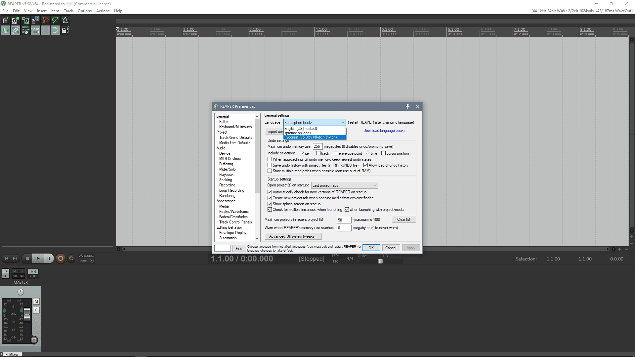Click Cancel button in Preferences
The height and width of the screenshot is (357, 635).
pos(391,248)
